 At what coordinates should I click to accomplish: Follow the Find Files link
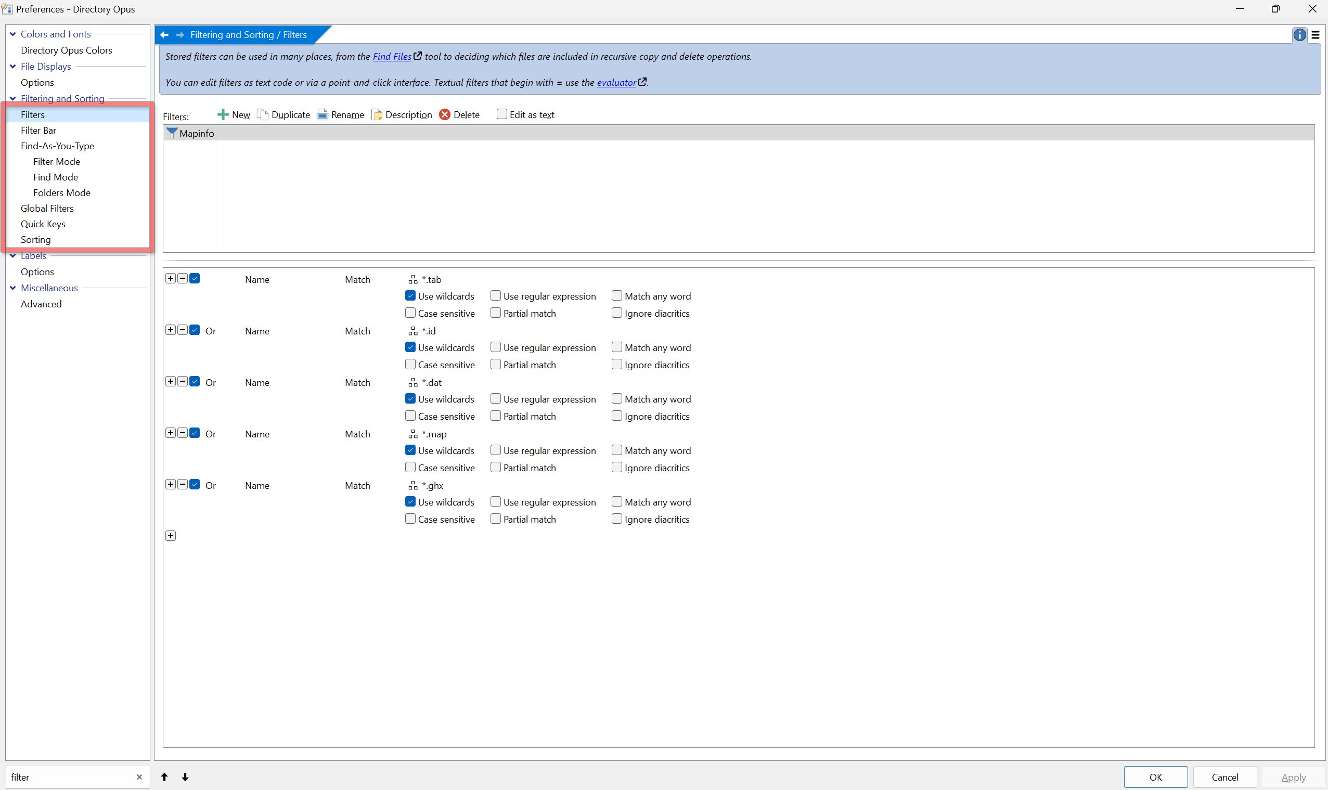click(x=392, y=56)
